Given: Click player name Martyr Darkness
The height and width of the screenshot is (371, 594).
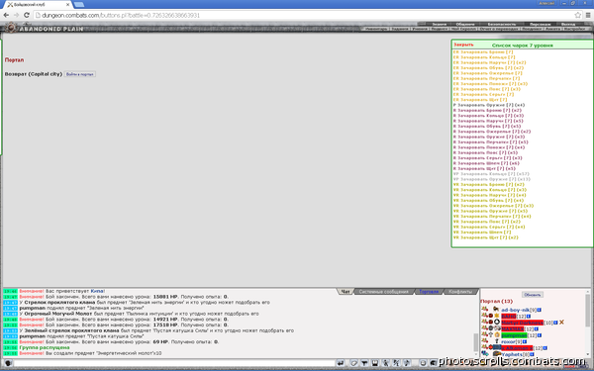Looking at the screenshot, I should click(523, 323).
